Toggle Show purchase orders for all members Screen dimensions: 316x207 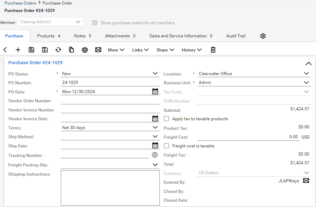(x=95, y=23)
